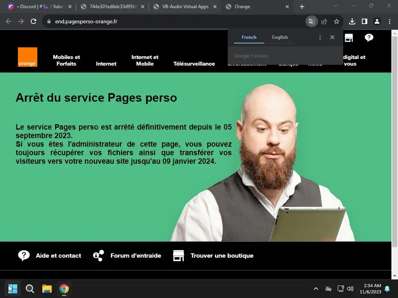Open Windows taskbar search
The image size is (398, 298).
coord(30,289)
